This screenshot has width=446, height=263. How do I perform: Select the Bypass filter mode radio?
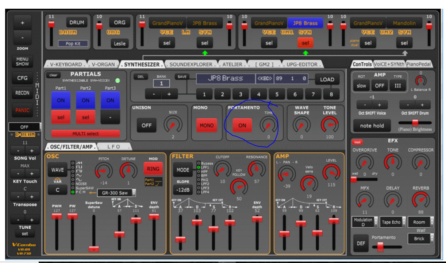tap(198, 163)
